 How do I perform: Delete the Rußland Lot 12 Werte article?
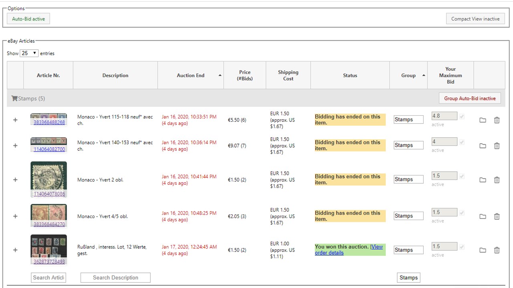coord(497,250)
